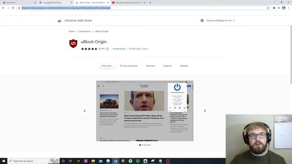
Task: Open Cortana circle on taskbar
Action: coord(63,161)
